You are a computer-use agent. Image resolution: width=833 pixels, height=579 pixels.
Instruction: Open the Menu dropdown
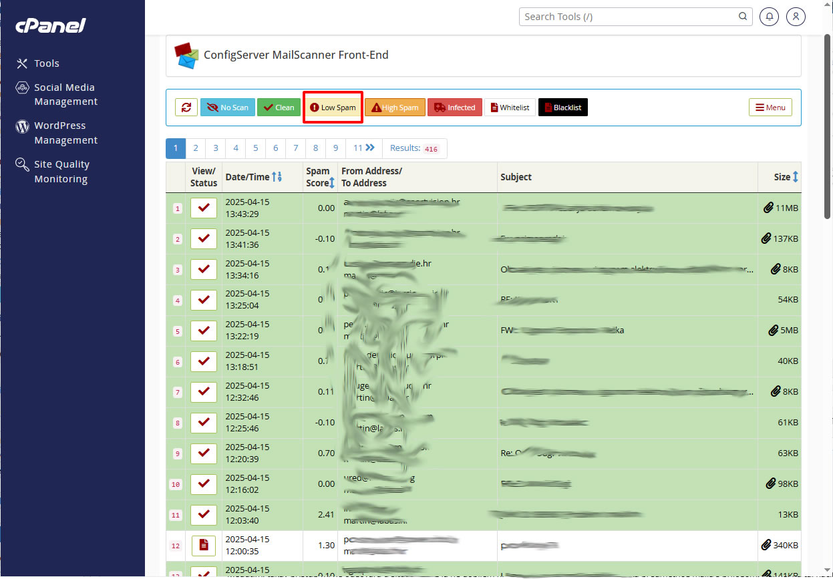pos(770,108)
